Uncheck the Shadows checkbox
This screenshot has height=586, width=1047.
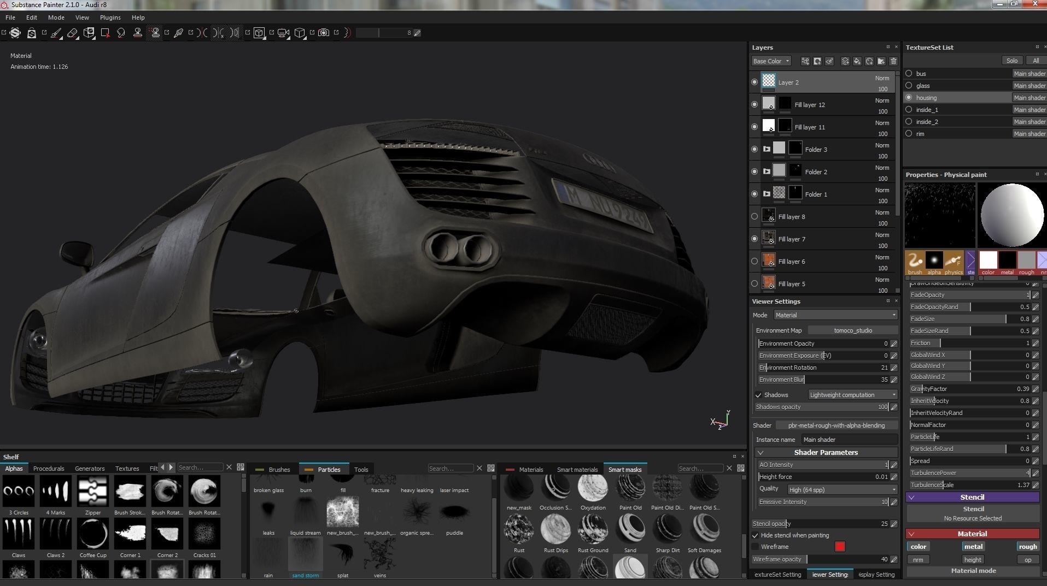point(758,395)
